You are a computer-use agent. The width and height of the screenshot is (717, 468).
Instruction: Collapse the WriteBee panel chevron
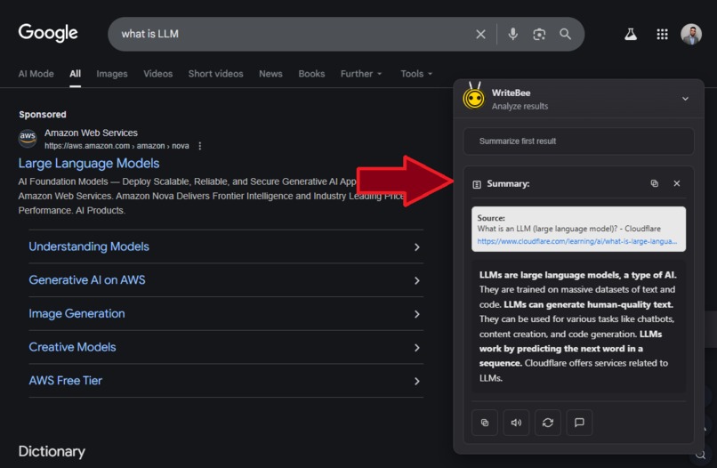click(x=685, y=99)
